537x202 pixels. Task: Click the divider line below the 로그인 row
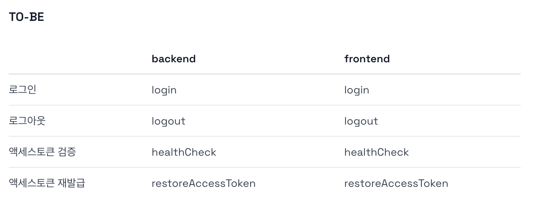click(x=264, y=105)
